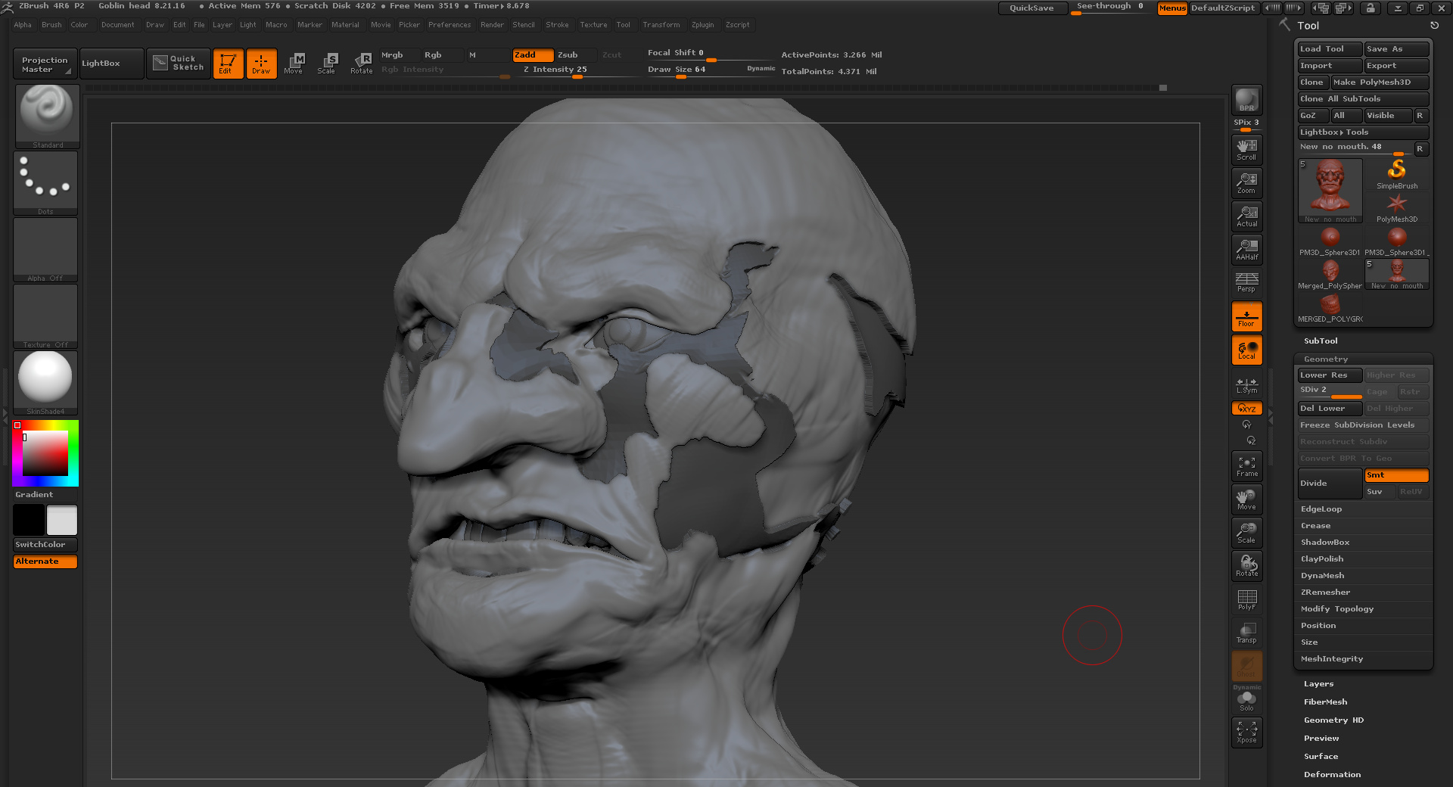Screen dimensions: 1453x787
Task: Toggle L.Sym local symmetry
Action: click(x=1246, y=385)
